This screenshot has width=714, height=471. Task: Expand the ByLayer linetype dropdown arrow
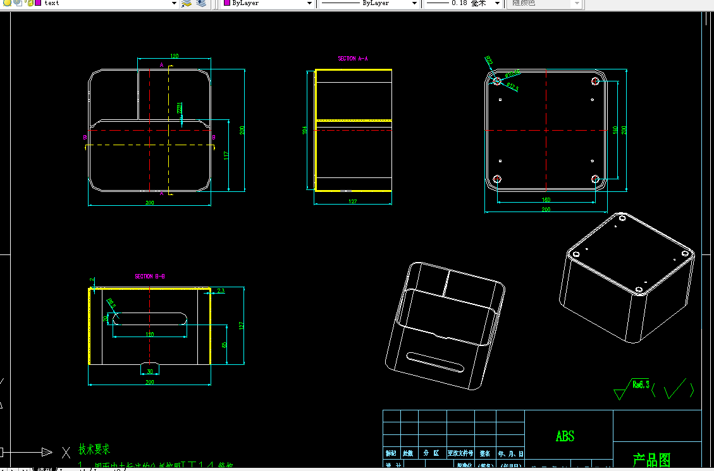point(414,3)
